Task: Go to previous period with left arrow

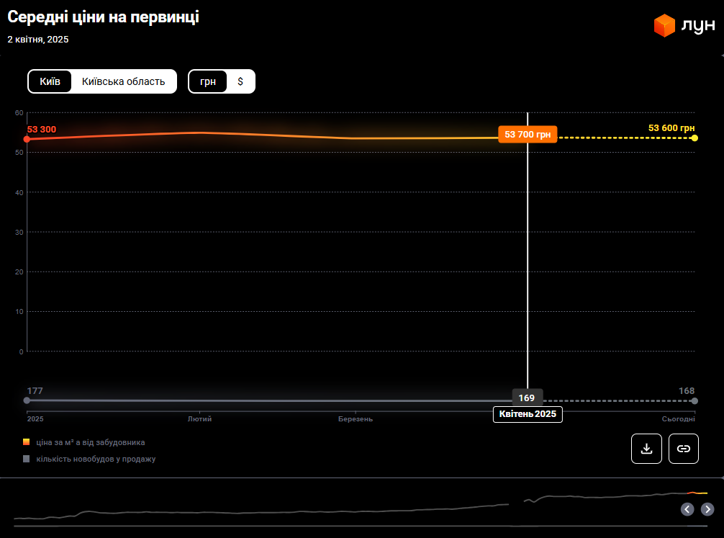Action: pyautogui.click(x=687, y=509)
